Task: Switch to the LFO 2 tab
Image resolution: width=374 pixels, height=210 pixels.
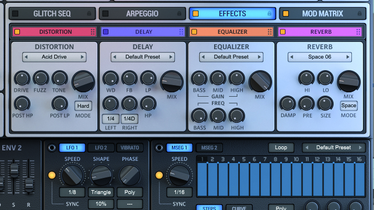Action: 101,148
